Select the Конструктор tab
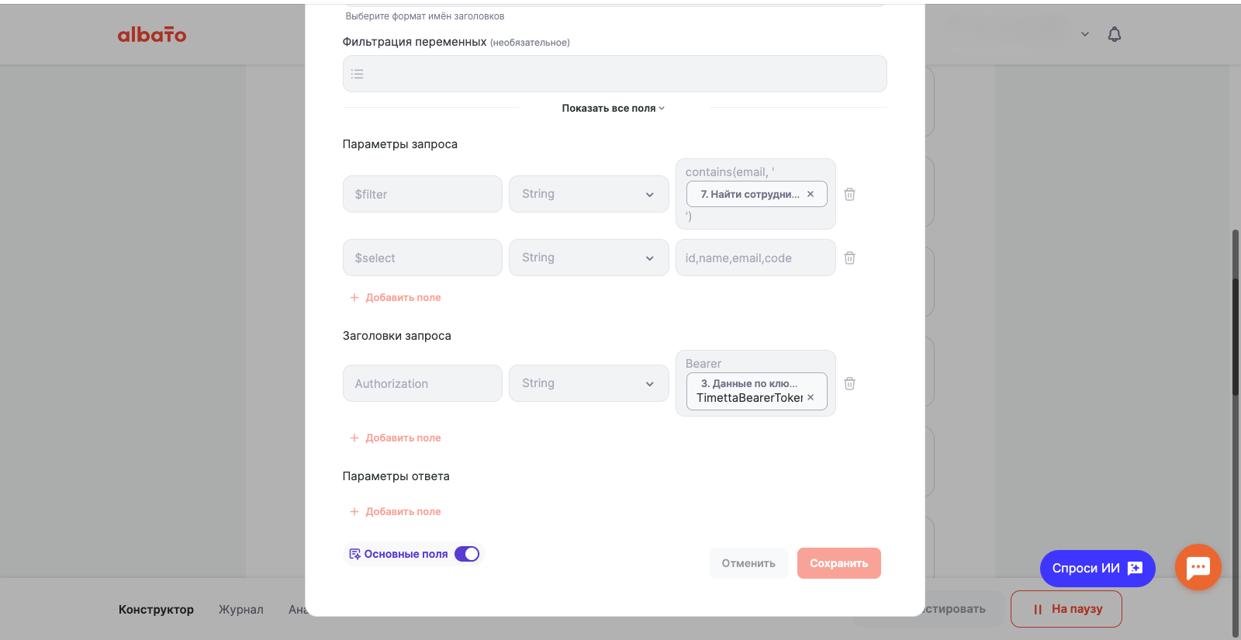This screenshot has width=1241, height=640. coord(156,610)
